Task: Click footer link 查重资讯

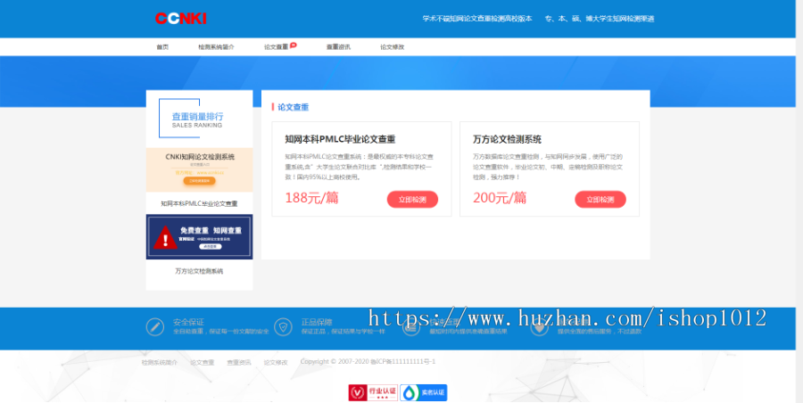Action: 239,362
